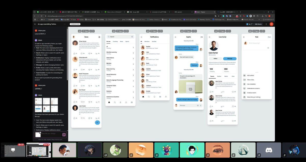This screenshot has height=162, width=306.
Task: Select the Sports tab
Action: point(127,41)
